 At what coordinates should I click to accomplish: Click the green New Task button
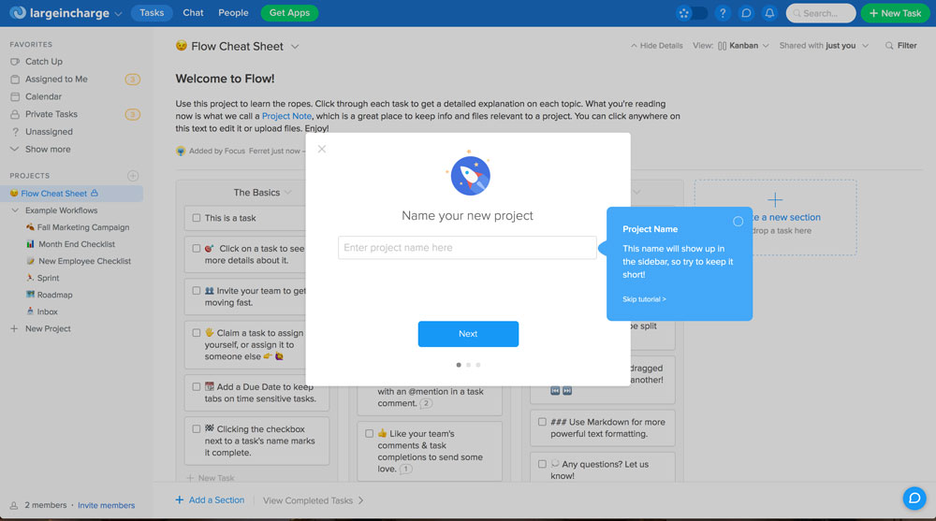[895, 13]
